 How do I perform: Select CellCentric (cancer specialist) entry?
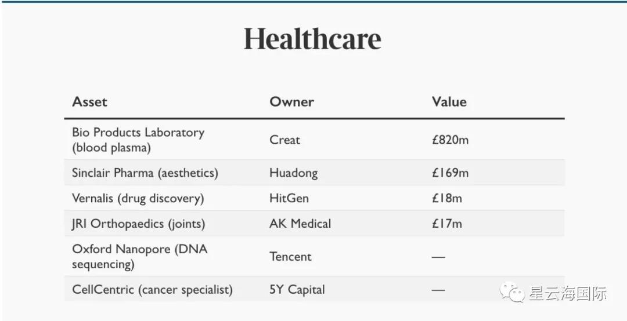point(152,290)
